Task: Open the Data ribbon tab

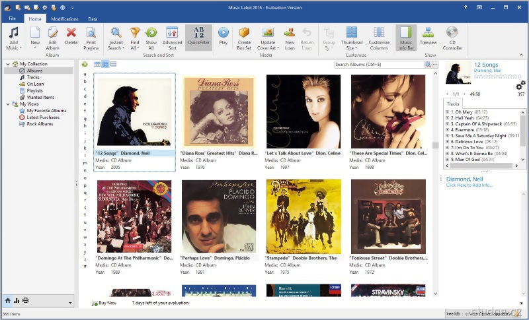Action: point(93,19)
